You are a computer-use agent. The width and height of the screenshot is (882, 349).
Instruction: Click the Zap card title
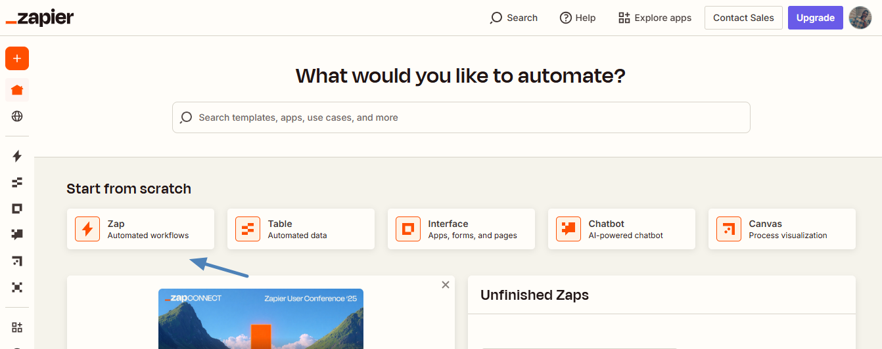click(116, 224)
